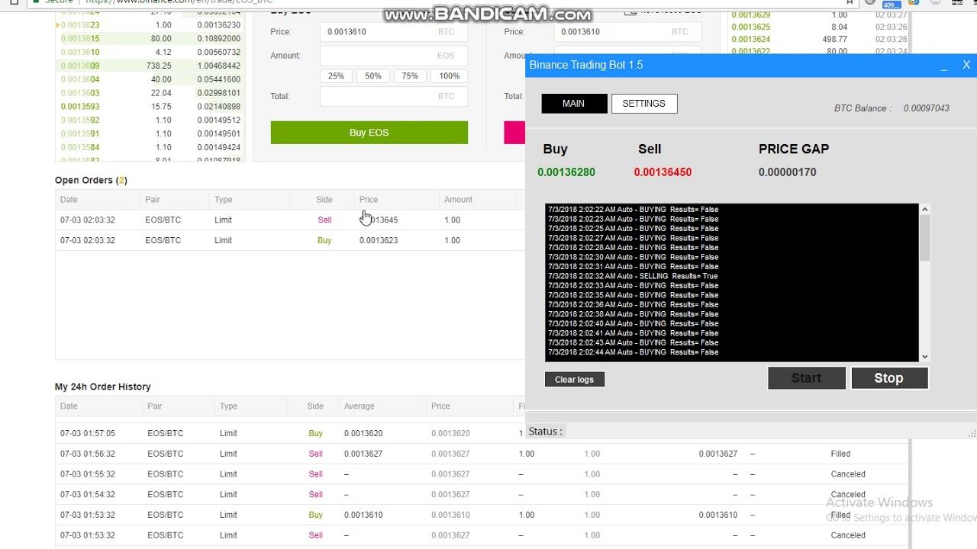Screen dimensions: 977x549
Task: Click the log list scroll-down arrow
Action: click(x=925, y=356)
